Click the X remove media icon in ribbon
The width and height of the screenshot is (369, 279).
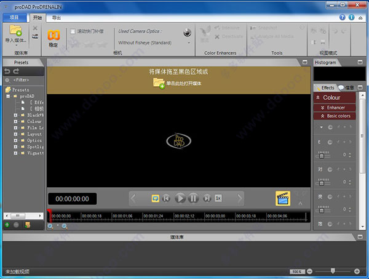[35, 28]
